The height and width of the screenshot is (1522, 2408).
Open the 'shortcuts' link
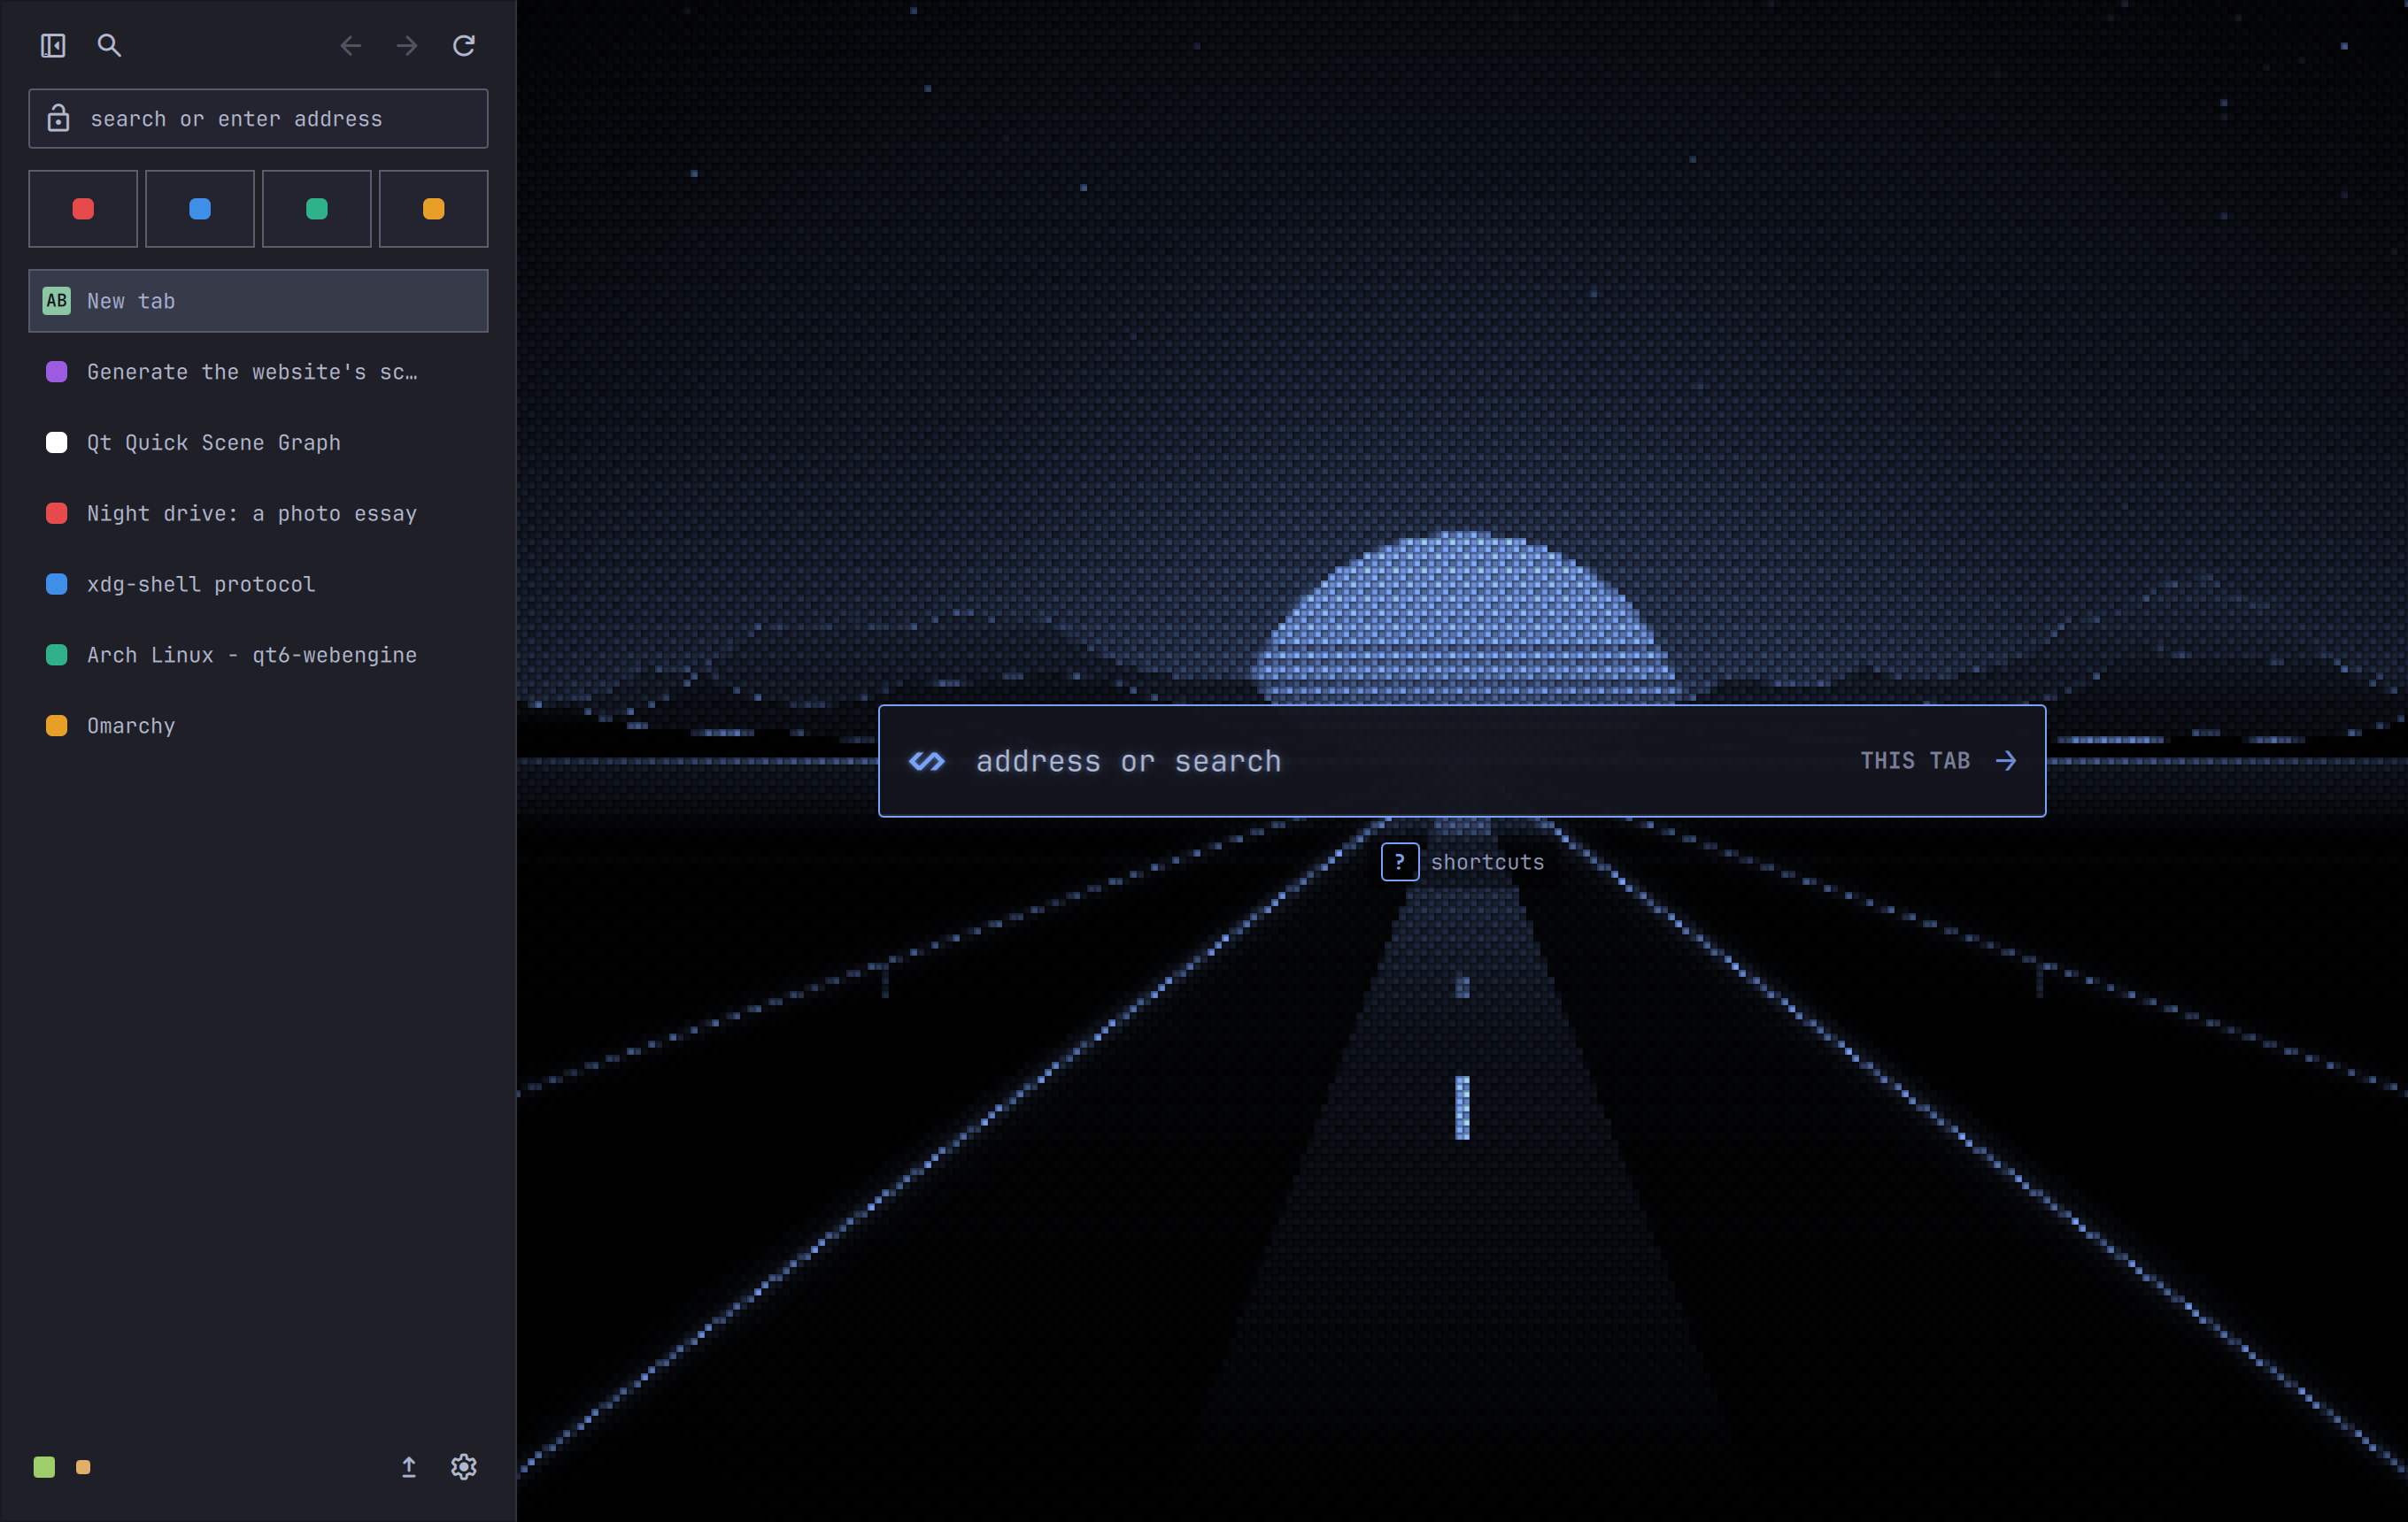(1487, 863)
